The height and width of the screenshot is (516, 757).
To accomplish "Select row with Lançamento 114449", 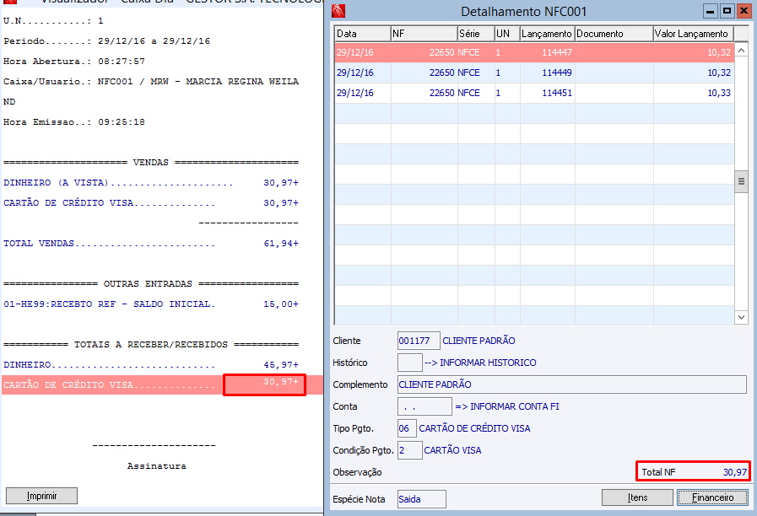I will [x=534, y=73].
